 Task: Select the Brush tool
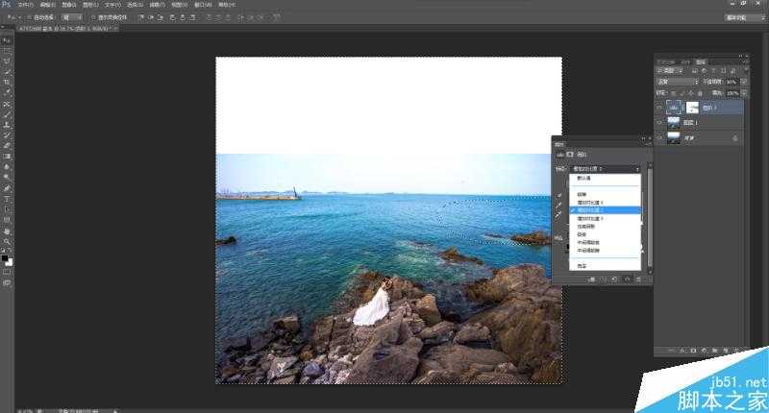click(x=7, y=114)
